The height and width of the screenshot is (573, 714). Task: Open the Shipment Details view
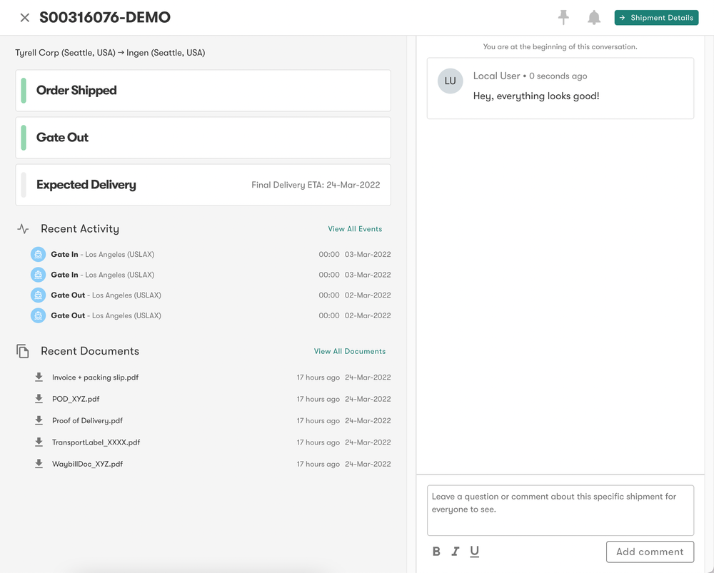pyautogui.click(x=656, y=17)
